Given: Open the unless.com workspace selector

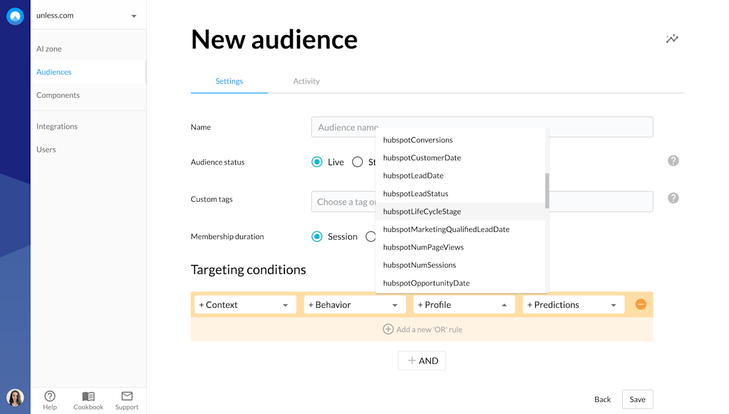Looking at the screenshot, I should pyautogui.click(x=88, y=16).
